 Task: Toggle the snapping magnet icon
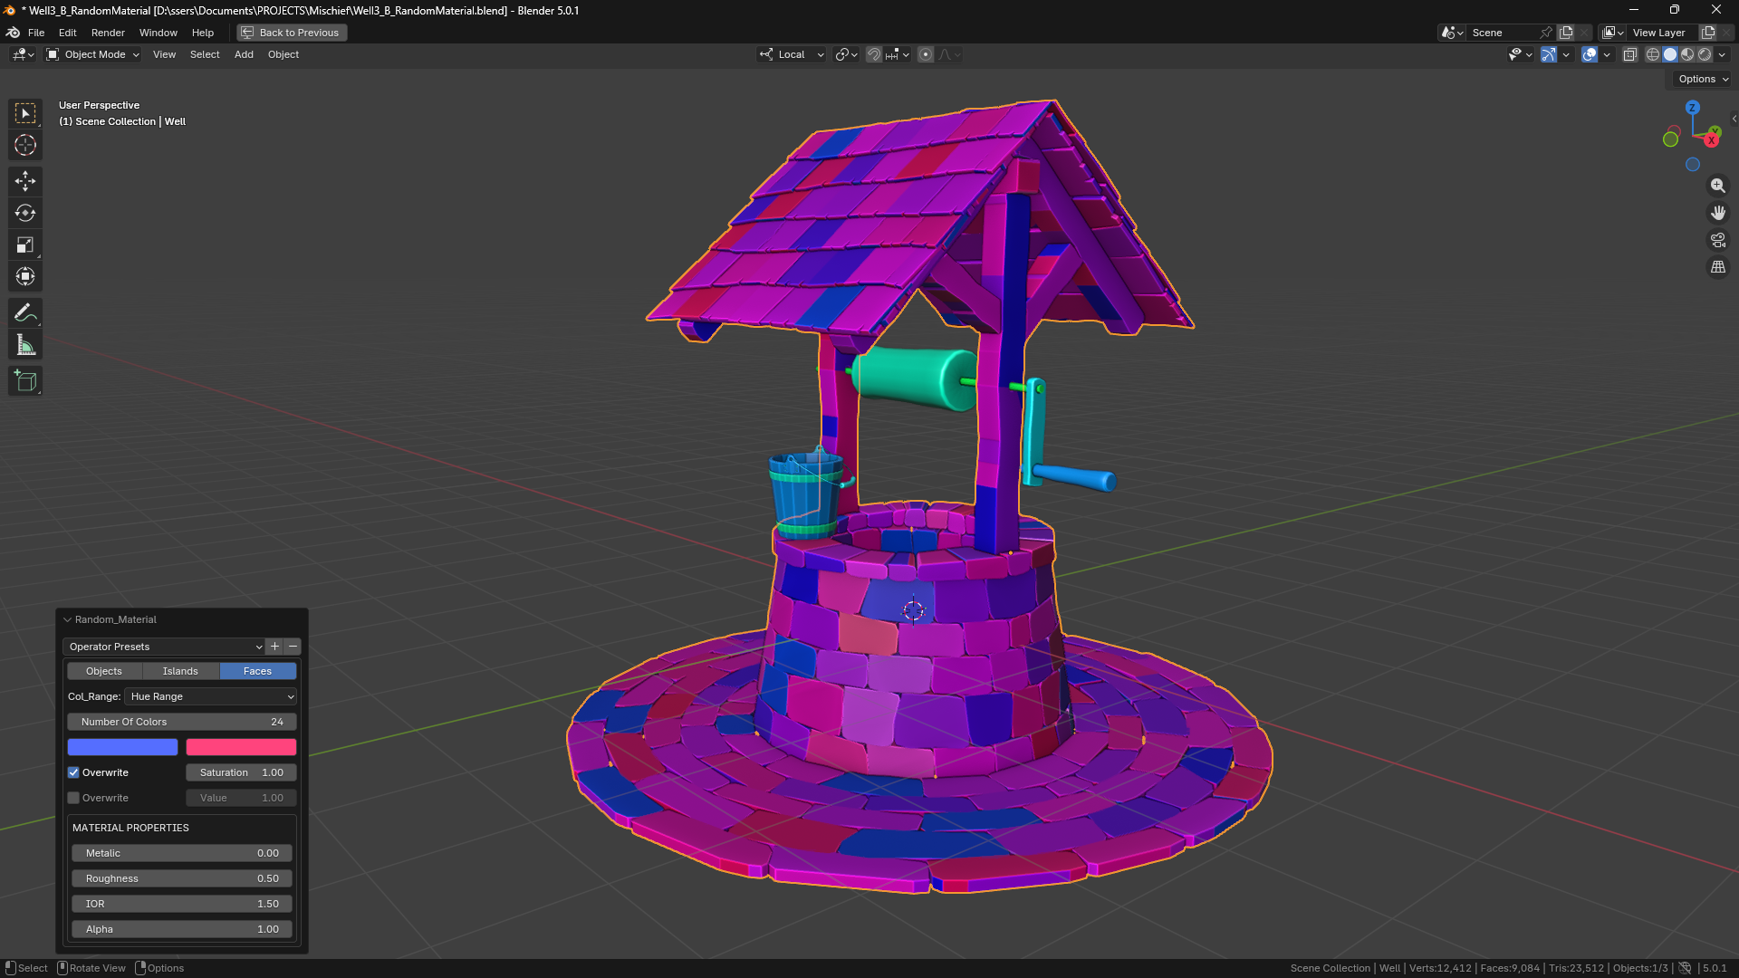[x=873, y=54]
